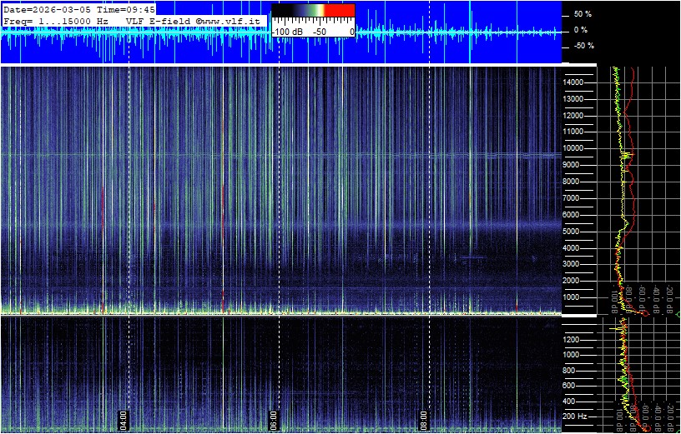Click the -100 dB color scale label
The width and height of the screenshot is (681, 434).
pyautogui.click(x=288, y=31)
